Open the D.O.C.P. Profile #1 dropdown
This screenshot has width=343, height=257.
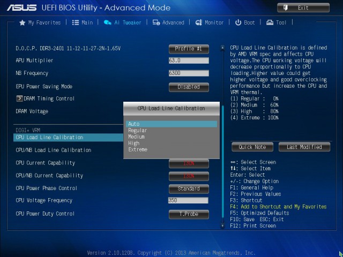click(189, 49)
